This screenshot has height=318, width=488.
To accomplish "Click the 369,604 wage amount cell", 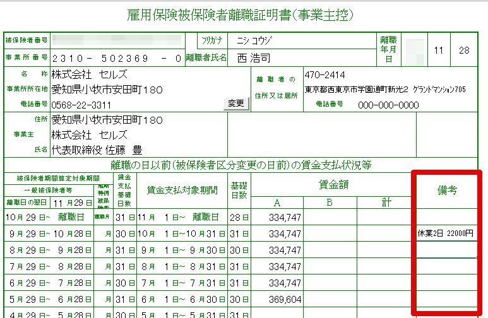I will coord(277,299).
